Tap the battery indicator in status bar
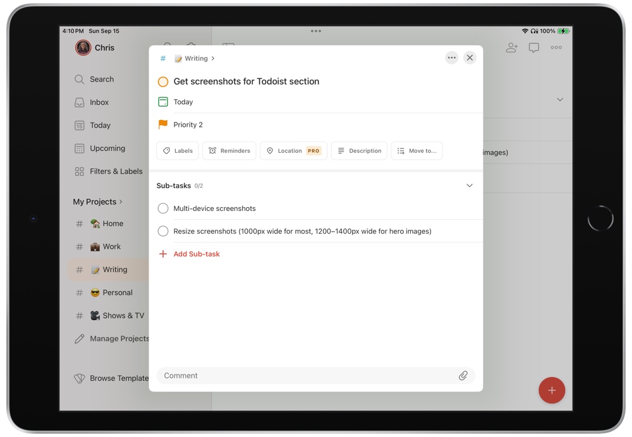Screen dimensions: 632x437 (x=563, y=31)
